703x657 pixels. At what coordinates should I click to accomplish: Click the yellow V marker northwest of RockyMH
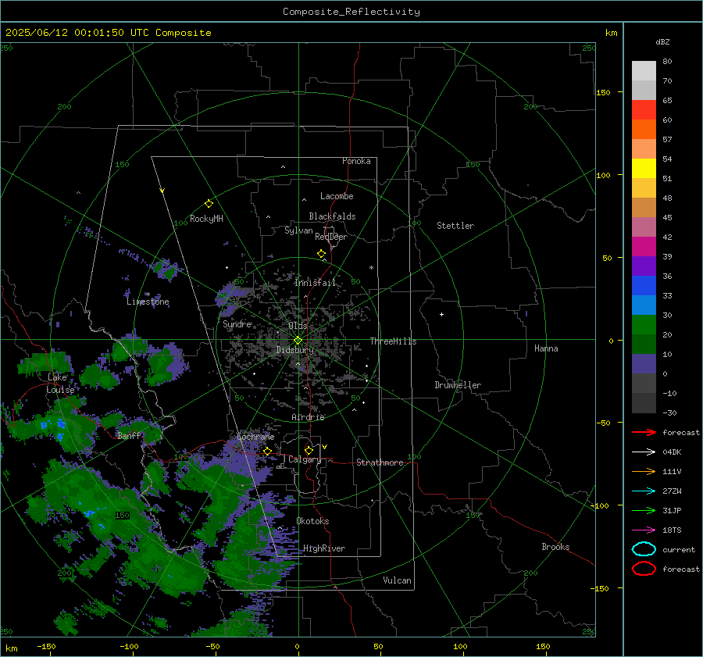point(162,191)
